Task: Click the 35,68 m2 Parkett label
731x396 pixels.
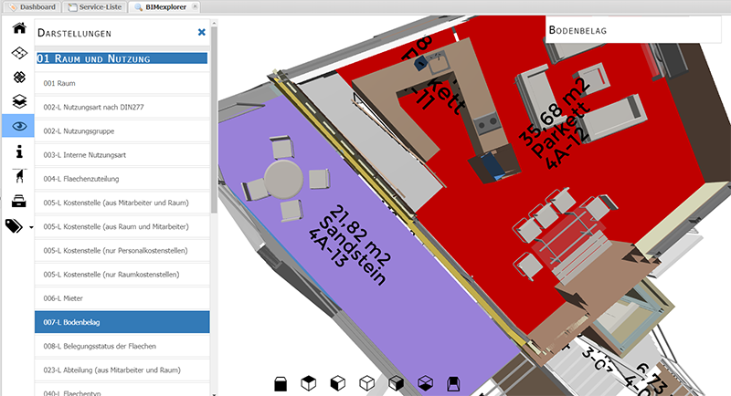Action: 555,125
